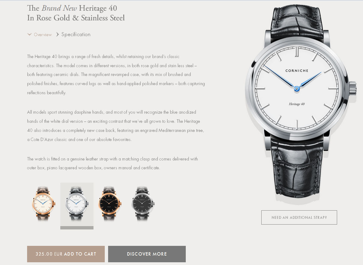Expand the Specification chevron arrow
This screenshot has width=363, height=265.
pos(58,34)
